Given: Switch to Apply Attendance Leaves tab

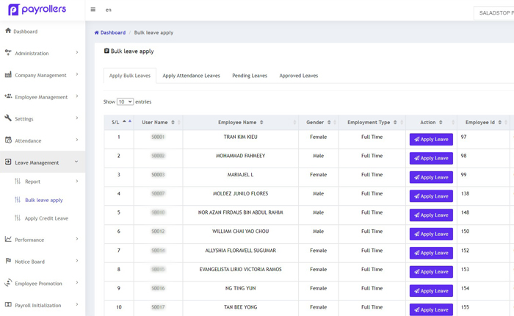Looking at the screenshot, I should [191, 76].
